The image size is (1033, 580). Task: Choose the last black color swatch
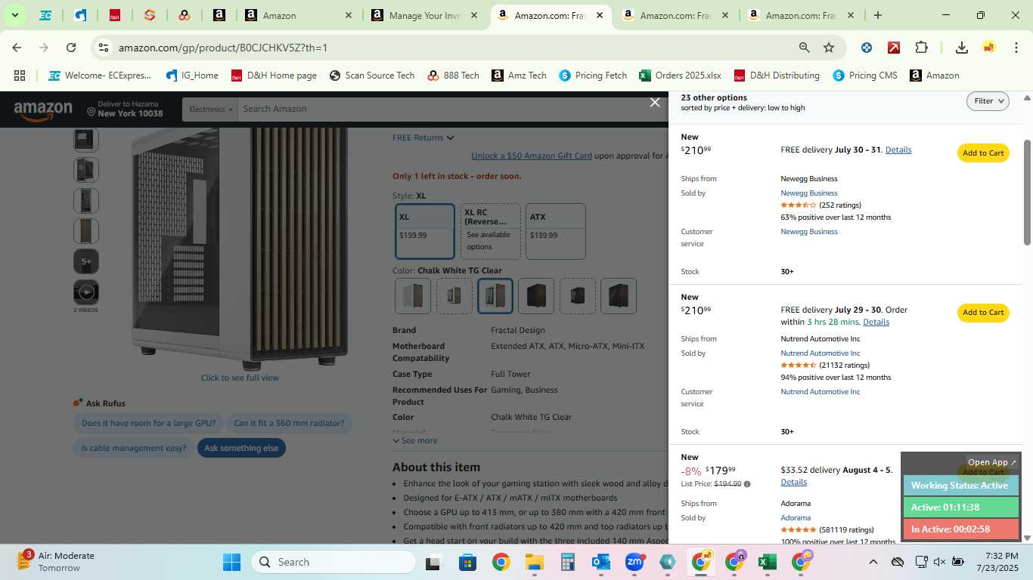click(x=618, y=296)
